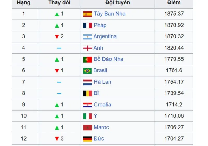The image size is (208, 146).
Task: Open the Bồ Đào Nha link
Action: (108, 59)
